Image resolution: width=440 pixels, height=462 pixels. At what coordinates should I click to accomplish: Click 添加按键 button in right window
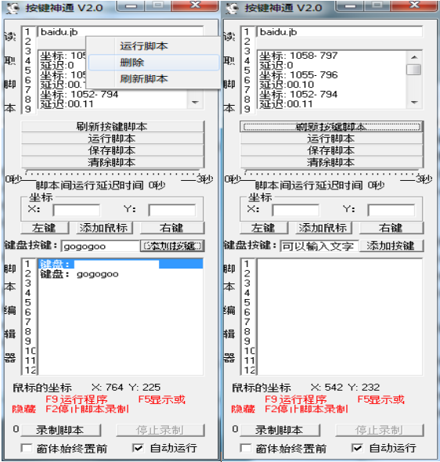coord(391,246)
